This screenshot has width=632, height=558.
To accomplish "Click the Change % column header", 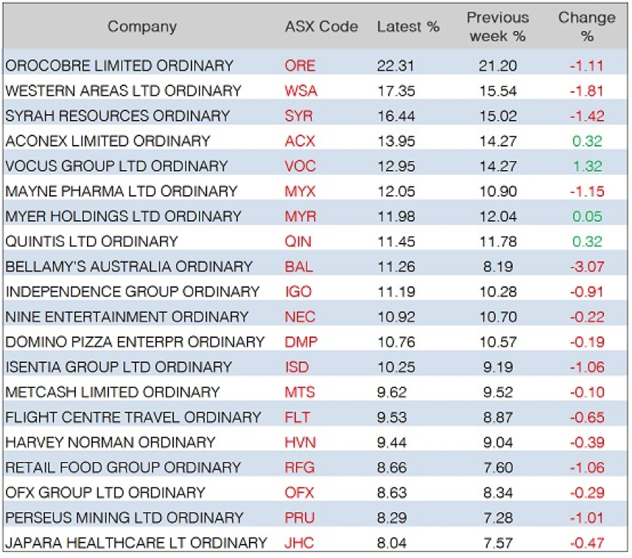I will tap(586, 27).
